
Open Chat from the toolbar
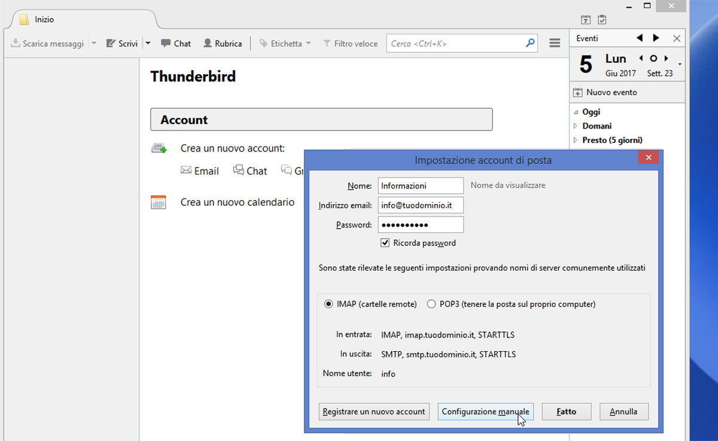point(175,44)
